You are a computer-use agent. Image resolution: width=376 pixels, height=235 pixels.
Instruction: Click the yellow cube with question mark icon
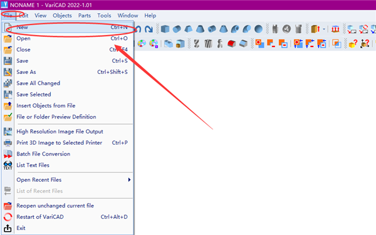353,44
